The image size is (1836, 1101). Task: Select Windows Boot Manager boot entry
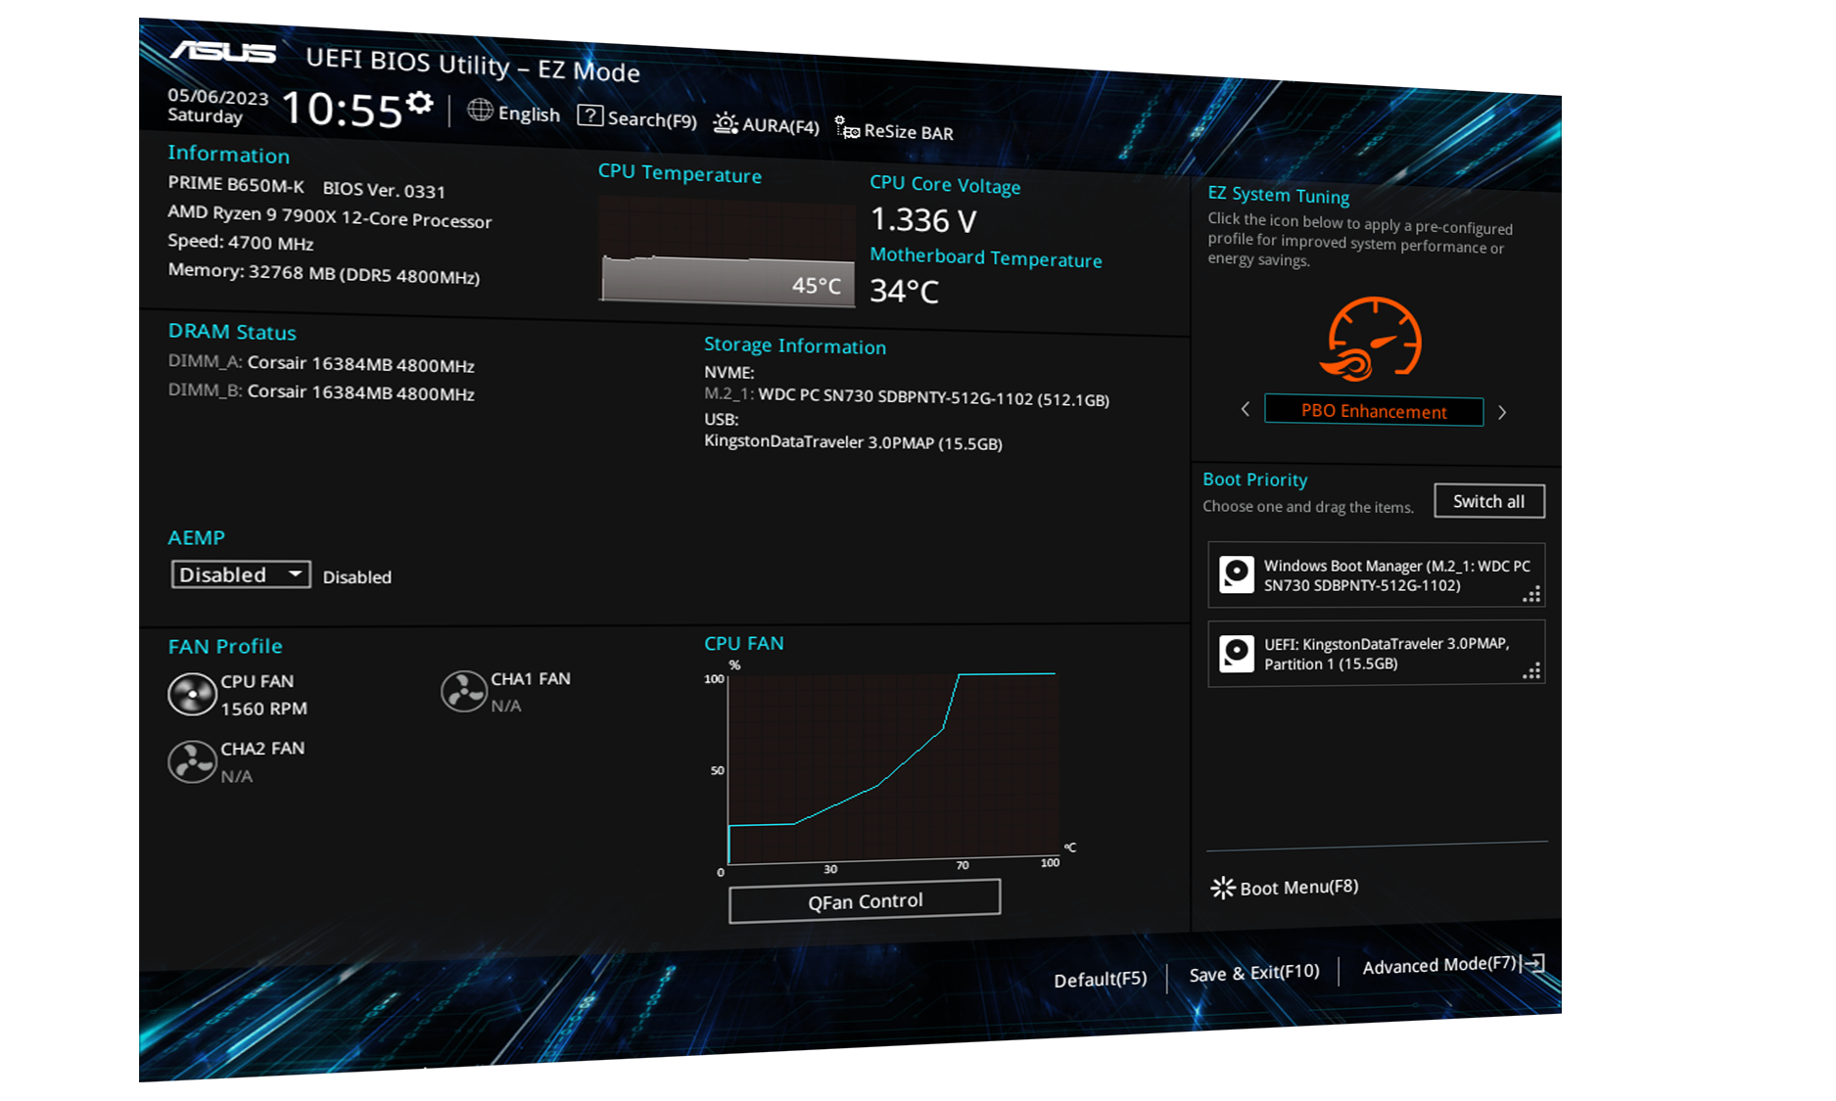[1377, 575]
